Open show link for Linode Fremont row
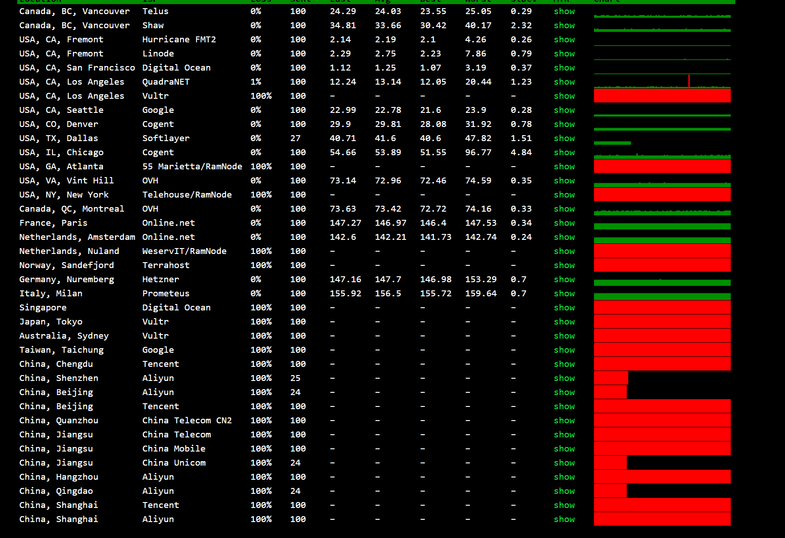The image size is (785, 538). point(564,54)
